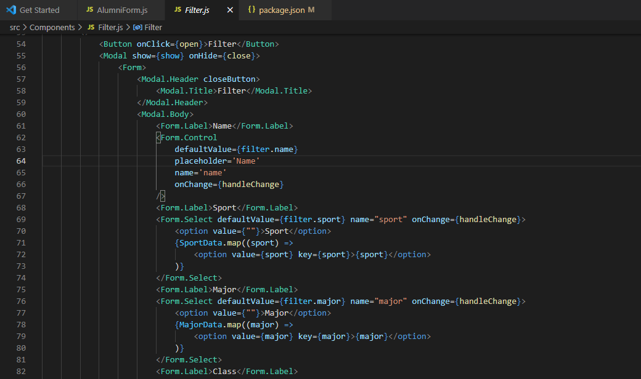Click the 'Filter.js' breadcrumb
Screen dimensions: 641x379
pyautogui.click(x=110, y=27)
